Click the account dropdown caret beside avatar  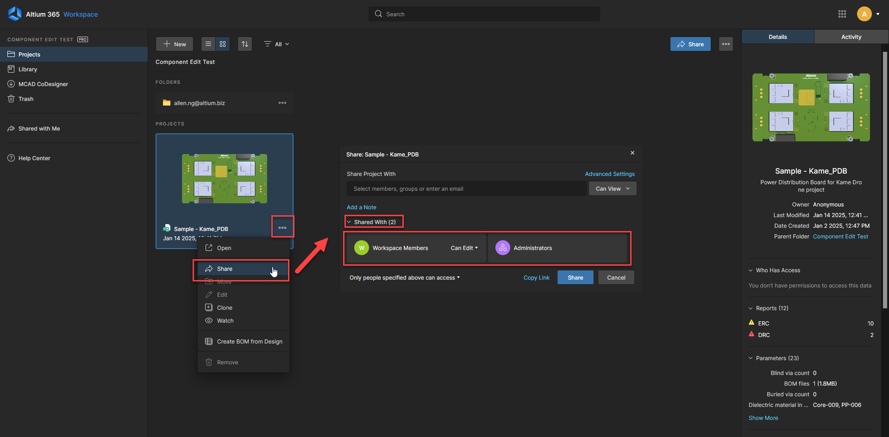point(878,14)
